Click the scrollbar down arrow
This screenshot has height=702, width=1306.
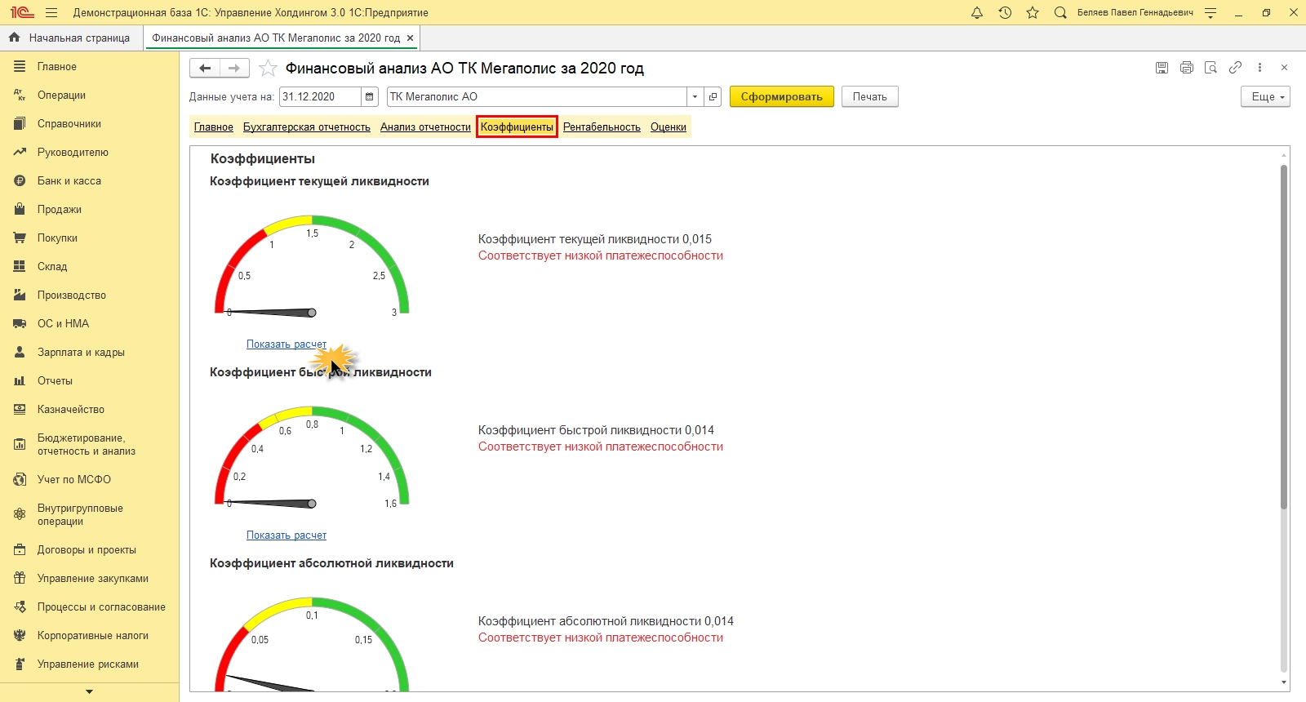click(1284, 682)
